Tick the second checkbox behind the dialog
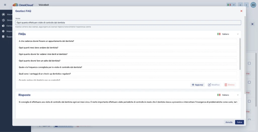 point(249,82)
